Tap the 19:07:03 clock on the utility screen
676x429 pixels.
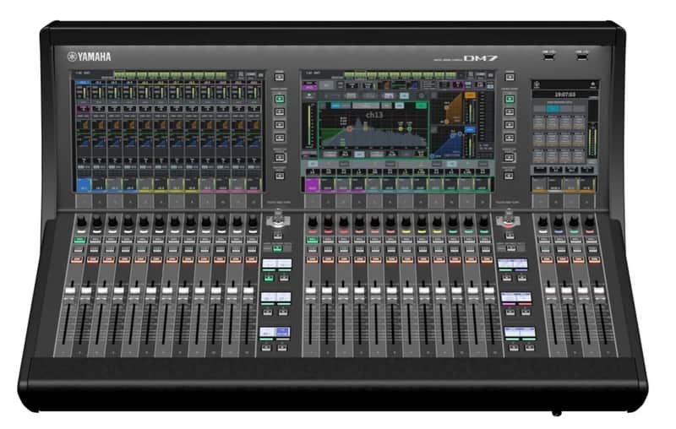coord(564,95)
